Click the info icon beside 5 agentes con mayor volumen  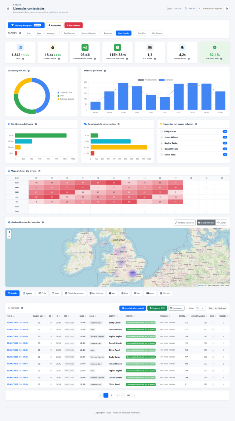click(196, 124)
